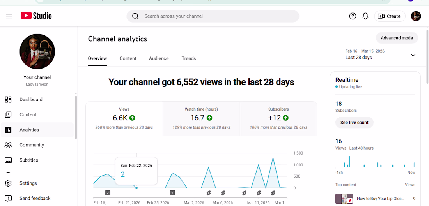Click the See live count button
The image size is (429, 206).
click(354, 123)
